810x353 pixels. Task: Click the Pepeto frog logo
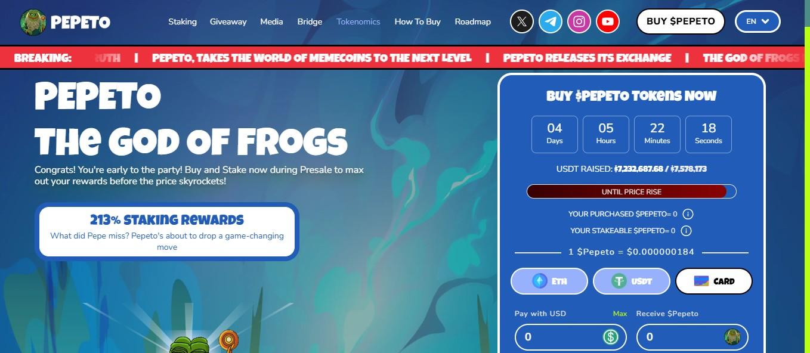(x=33, y=22)
